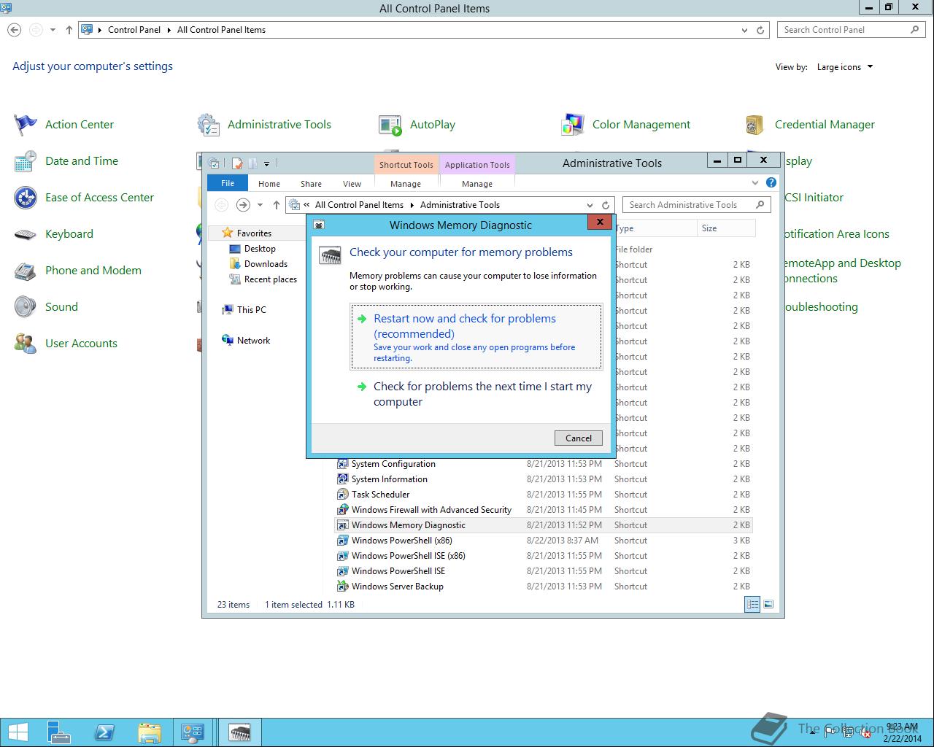The height and width of the screenshot is (747, 934).
Task: Select Windows Server Backup shortcut
Action: pos(544,587)
